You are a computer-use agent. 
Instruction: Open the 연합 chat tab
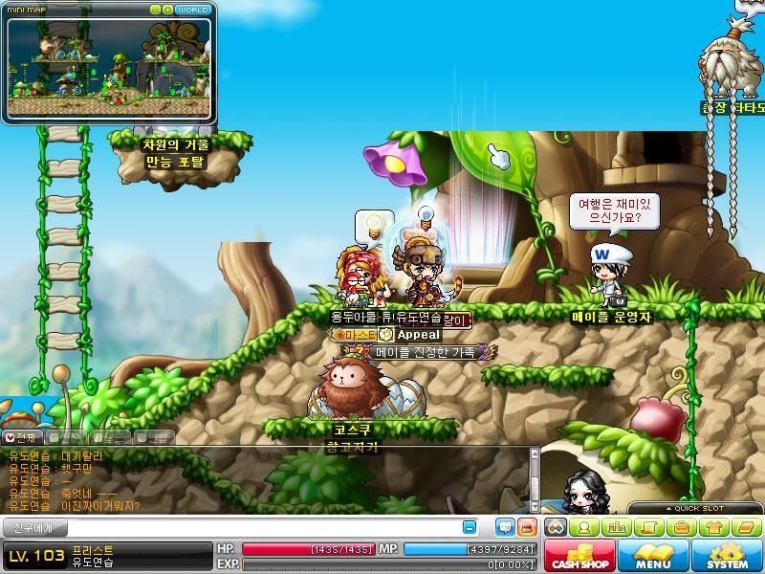coord(154,437)
